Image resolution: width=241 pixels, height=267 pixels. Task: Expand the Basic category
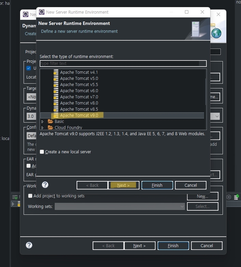pyautogui.click(x=43, y=122)
